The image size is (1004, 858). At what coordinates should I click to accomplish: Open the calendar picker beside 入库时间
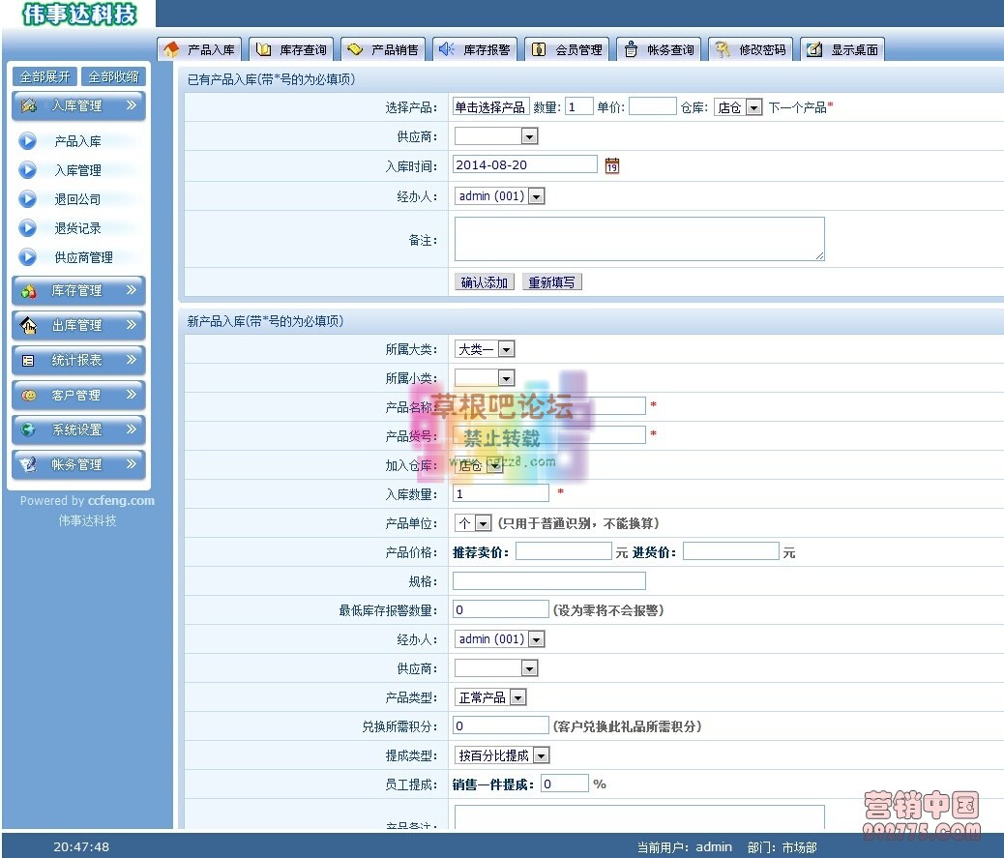click(x=612, y=165)
